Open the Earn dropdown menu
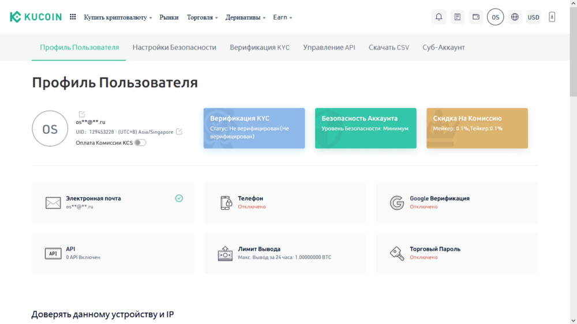Image resolution: width=577 pixels, height=324 pixels. [x=283, y=17]
